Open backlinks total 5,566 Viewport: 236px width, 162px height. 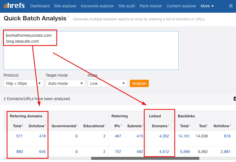[185, 152]
